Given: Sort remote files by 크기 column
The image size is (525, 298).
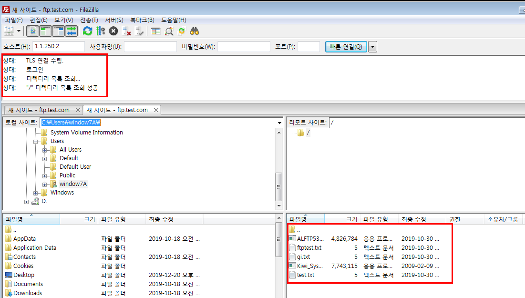Looking at the screenshot, I should [x=342, y=219].
